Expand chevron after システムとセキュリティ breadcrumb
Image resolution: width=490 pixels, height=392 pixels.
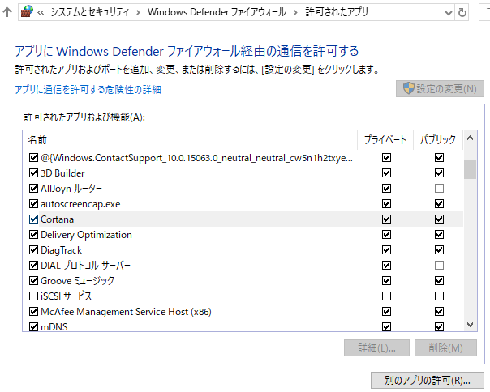[138, 12]
